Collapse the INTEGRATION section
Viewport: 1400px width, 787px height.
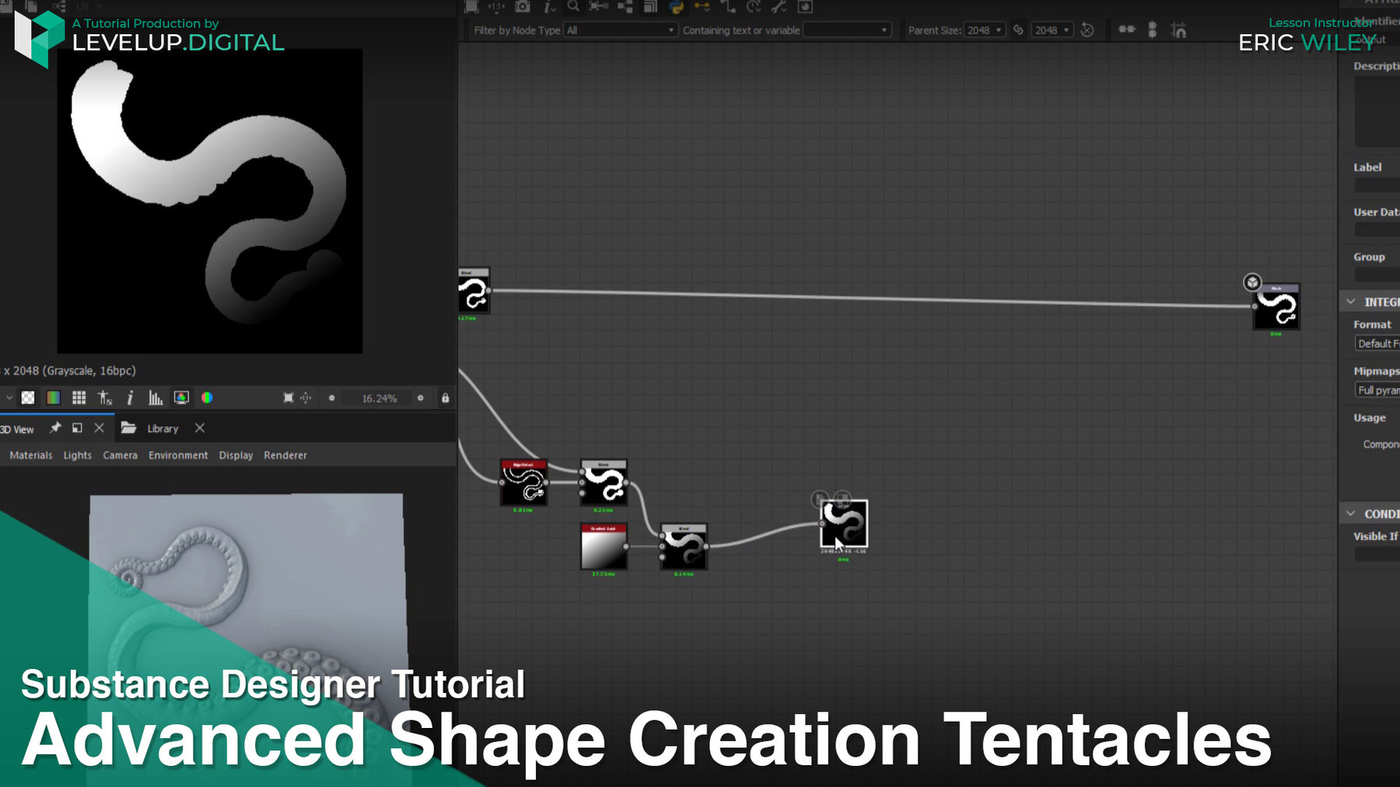(x=1351, y=301)
